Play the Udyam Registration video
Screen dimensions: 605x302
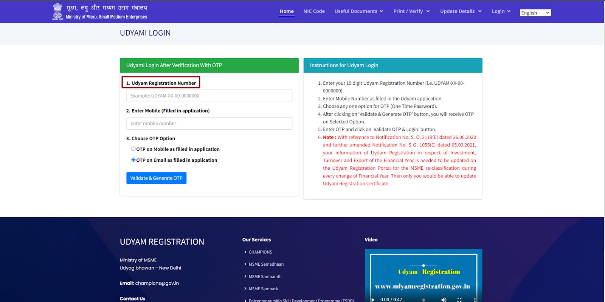click(x=373, y=299)
